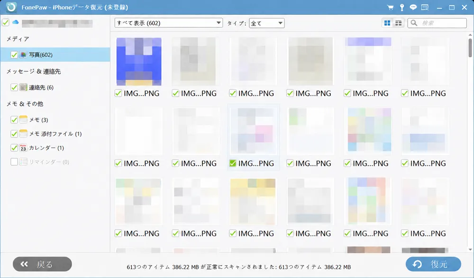
Task: Uncheck the カレンダー (1) checkbox
Action: [14, 148]
